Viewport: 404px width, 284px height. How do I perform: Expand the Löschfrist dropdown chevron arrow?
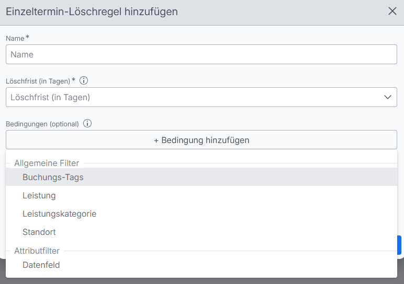(388, 97)
